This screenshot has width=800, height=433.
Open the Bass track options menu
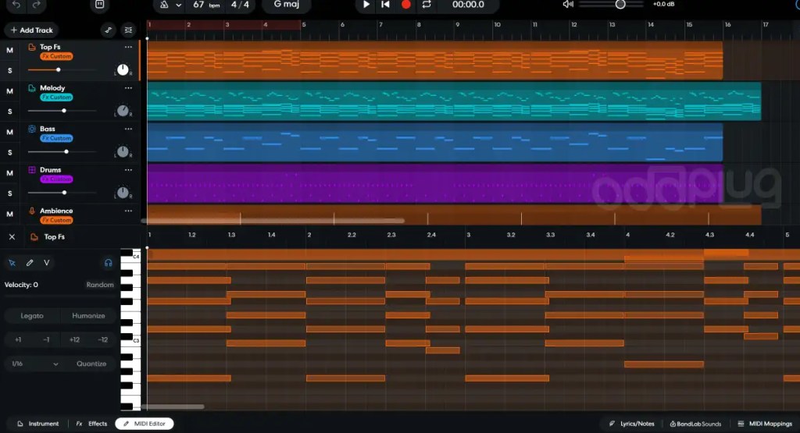(128, 129)
